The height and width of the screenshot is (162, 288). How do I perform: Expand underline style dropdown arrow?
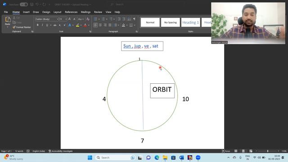[50, 25]
